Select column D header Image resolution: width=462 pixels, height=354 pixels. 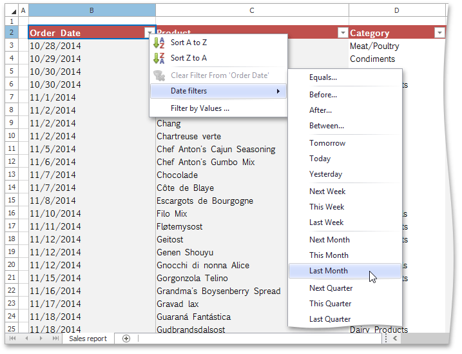[397, 10]
